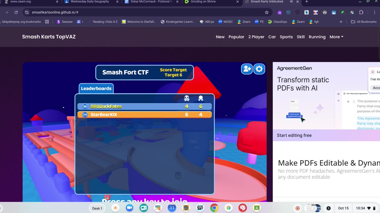Open a new browser tab
The height and width of the screenshot is (213, 380).
pyautogui.click(x=307, y=1)
